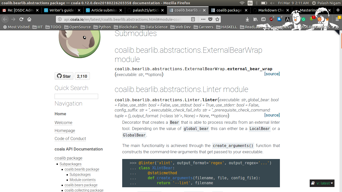Click the Pocket save icon

click(x=210, y=19)
